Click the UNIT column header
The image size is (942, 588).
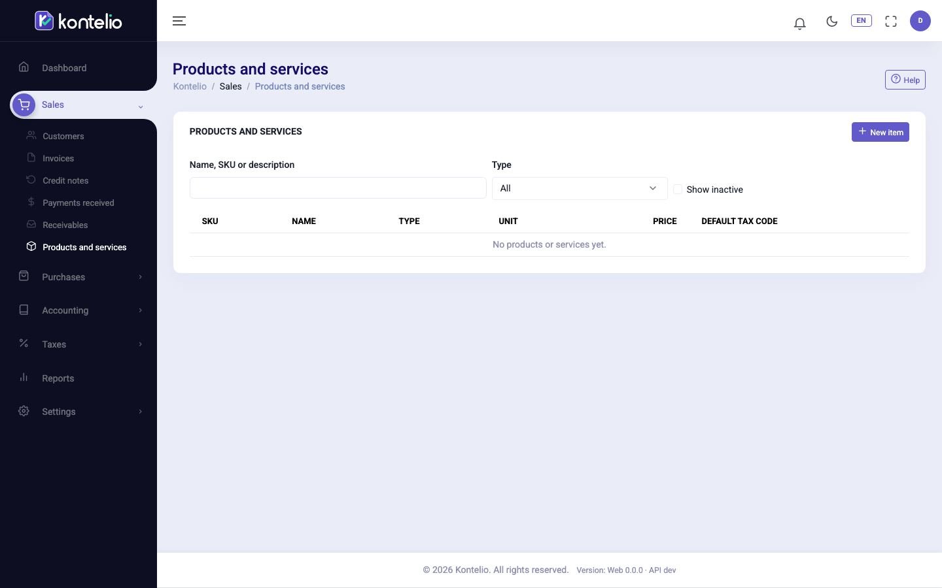click(x=508, y=221)
